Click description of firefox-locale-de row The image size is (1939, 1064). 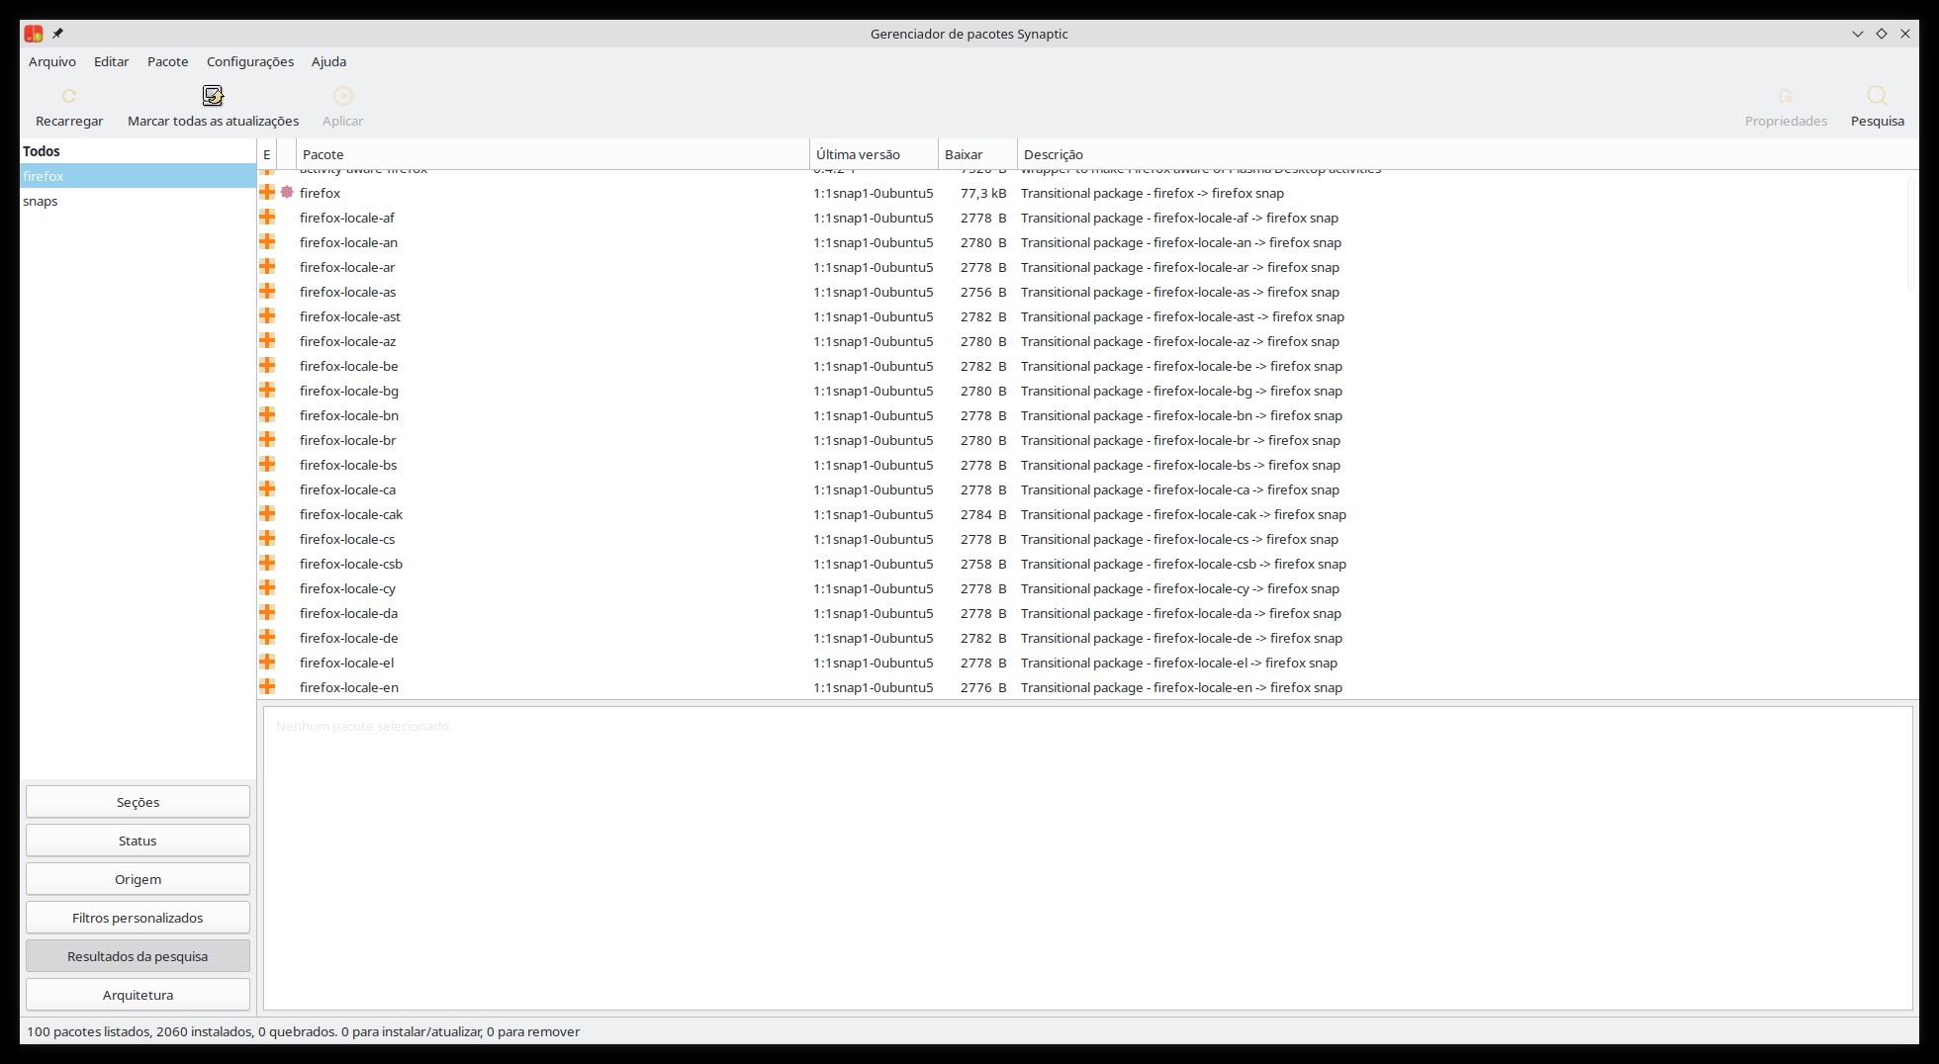(x=1181, y=638)
